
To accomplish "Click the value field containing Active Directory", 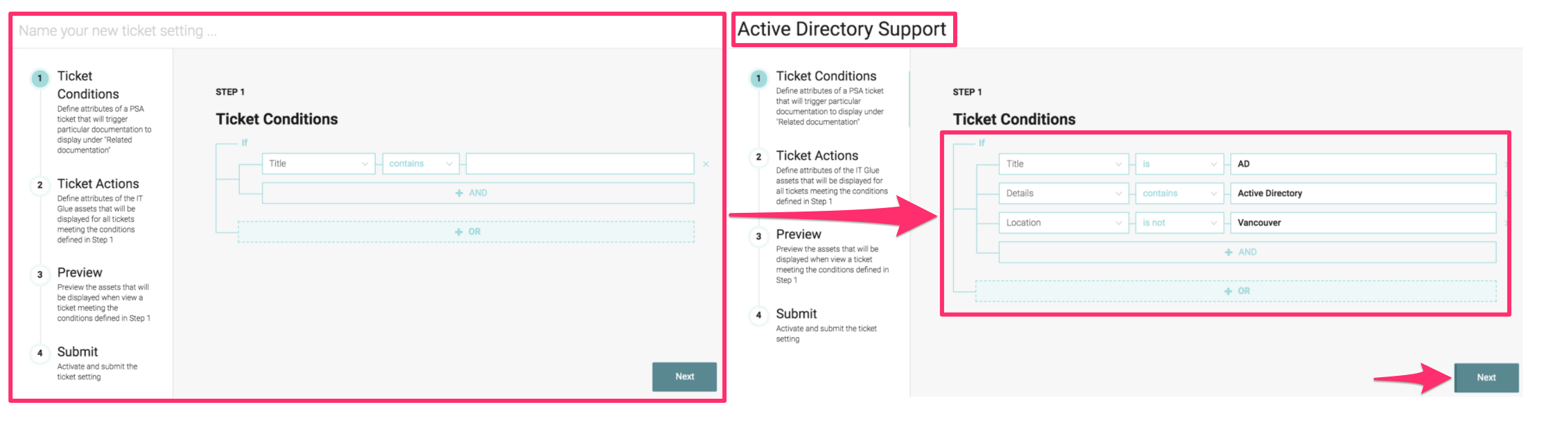I will pyautogui.click(x=1362, y=193).
